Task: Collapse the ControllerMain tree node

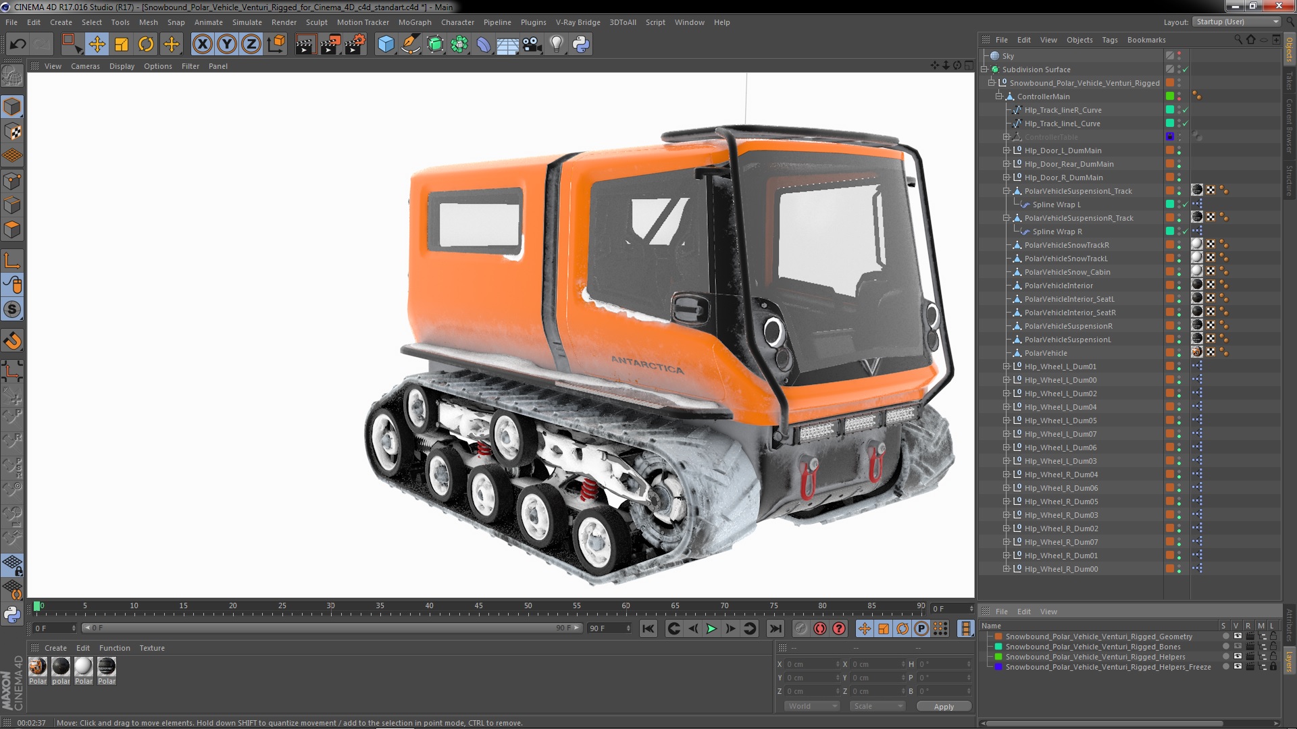Action: point(998,97)
